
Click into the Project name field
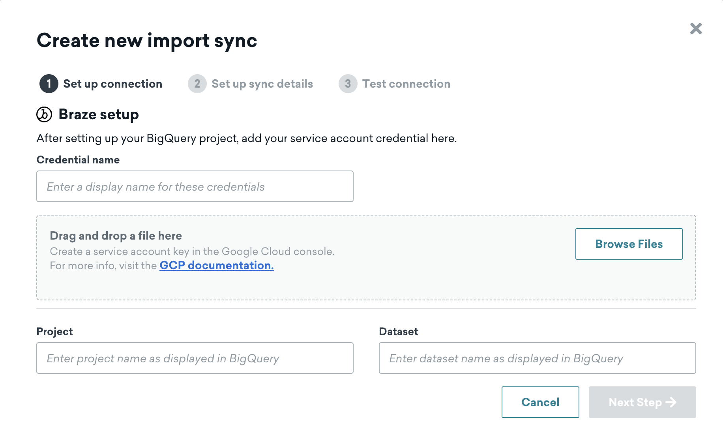(195, 358)
